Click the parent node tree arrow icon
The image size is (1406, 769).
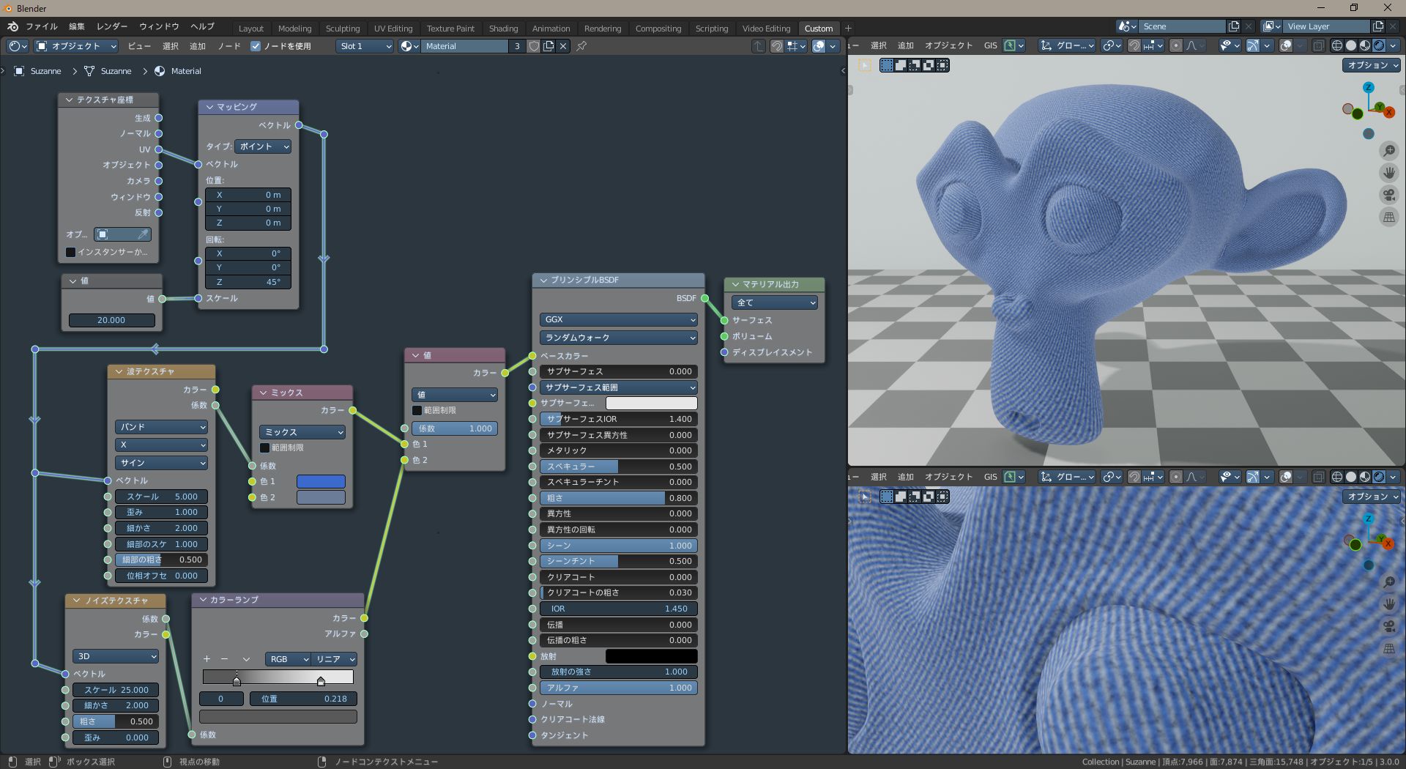click(x=759, y=46)
